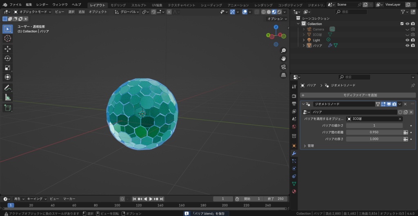Collapse the ジオメトリノード modifier panel
Screen dimensions: 418x216
(303, 104)
